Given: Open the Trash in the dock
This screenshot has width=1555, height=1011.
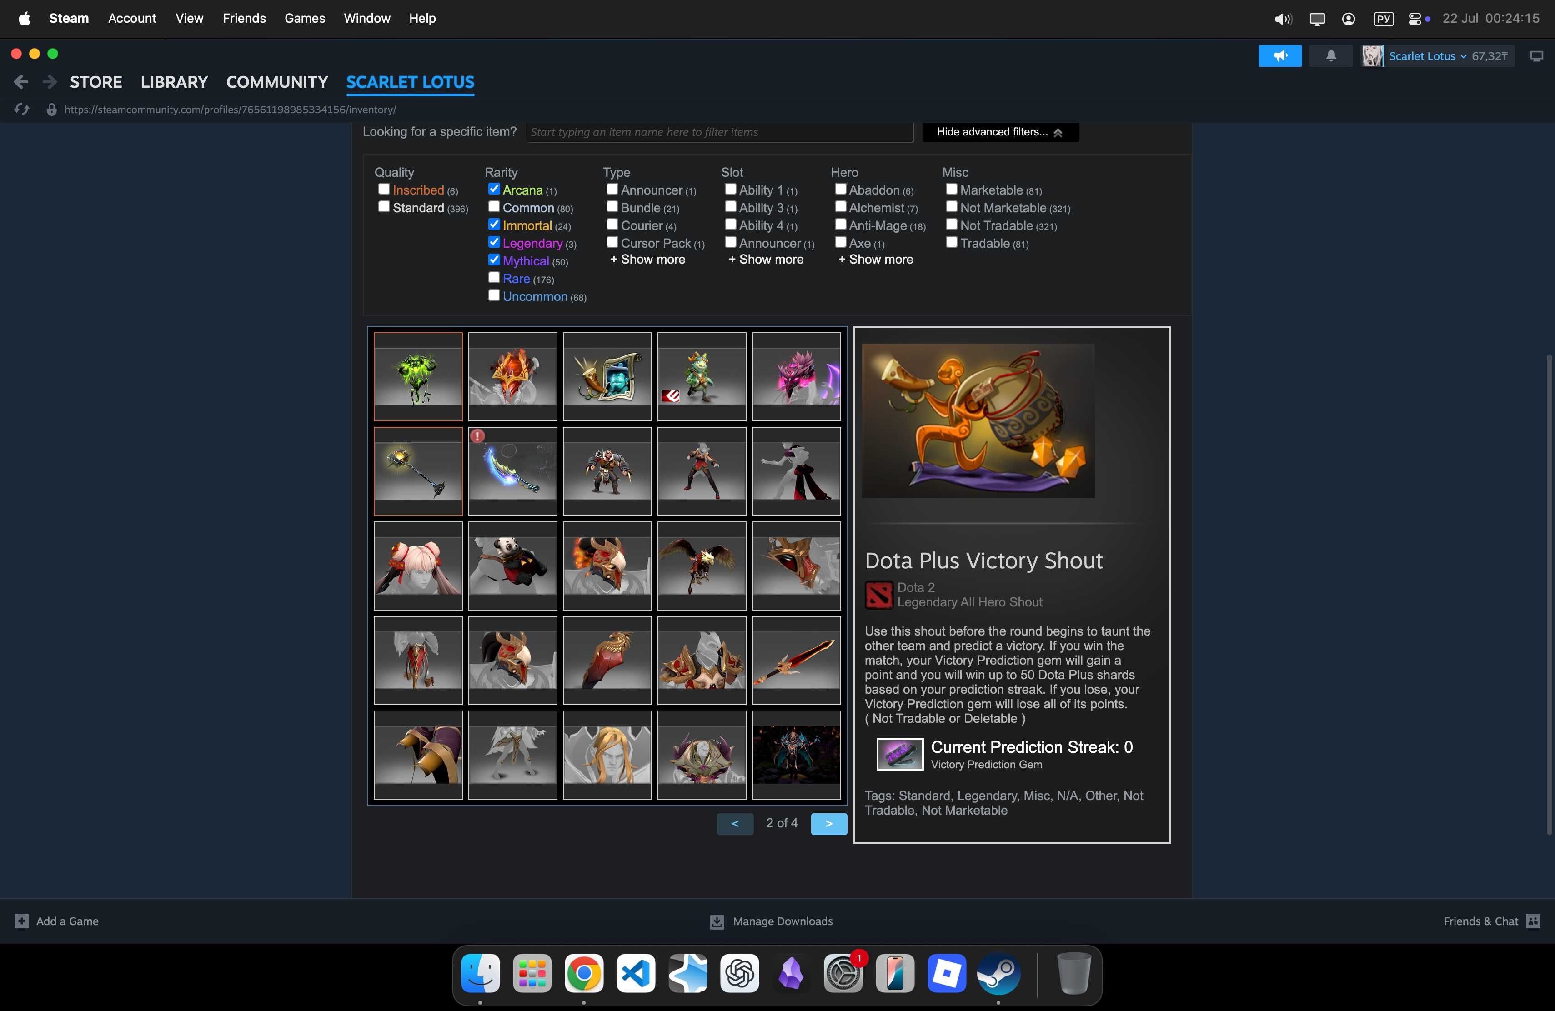Looking at the screenshot, I should [1073, 974].
